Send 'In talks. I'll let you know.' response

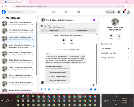point(58,77)
